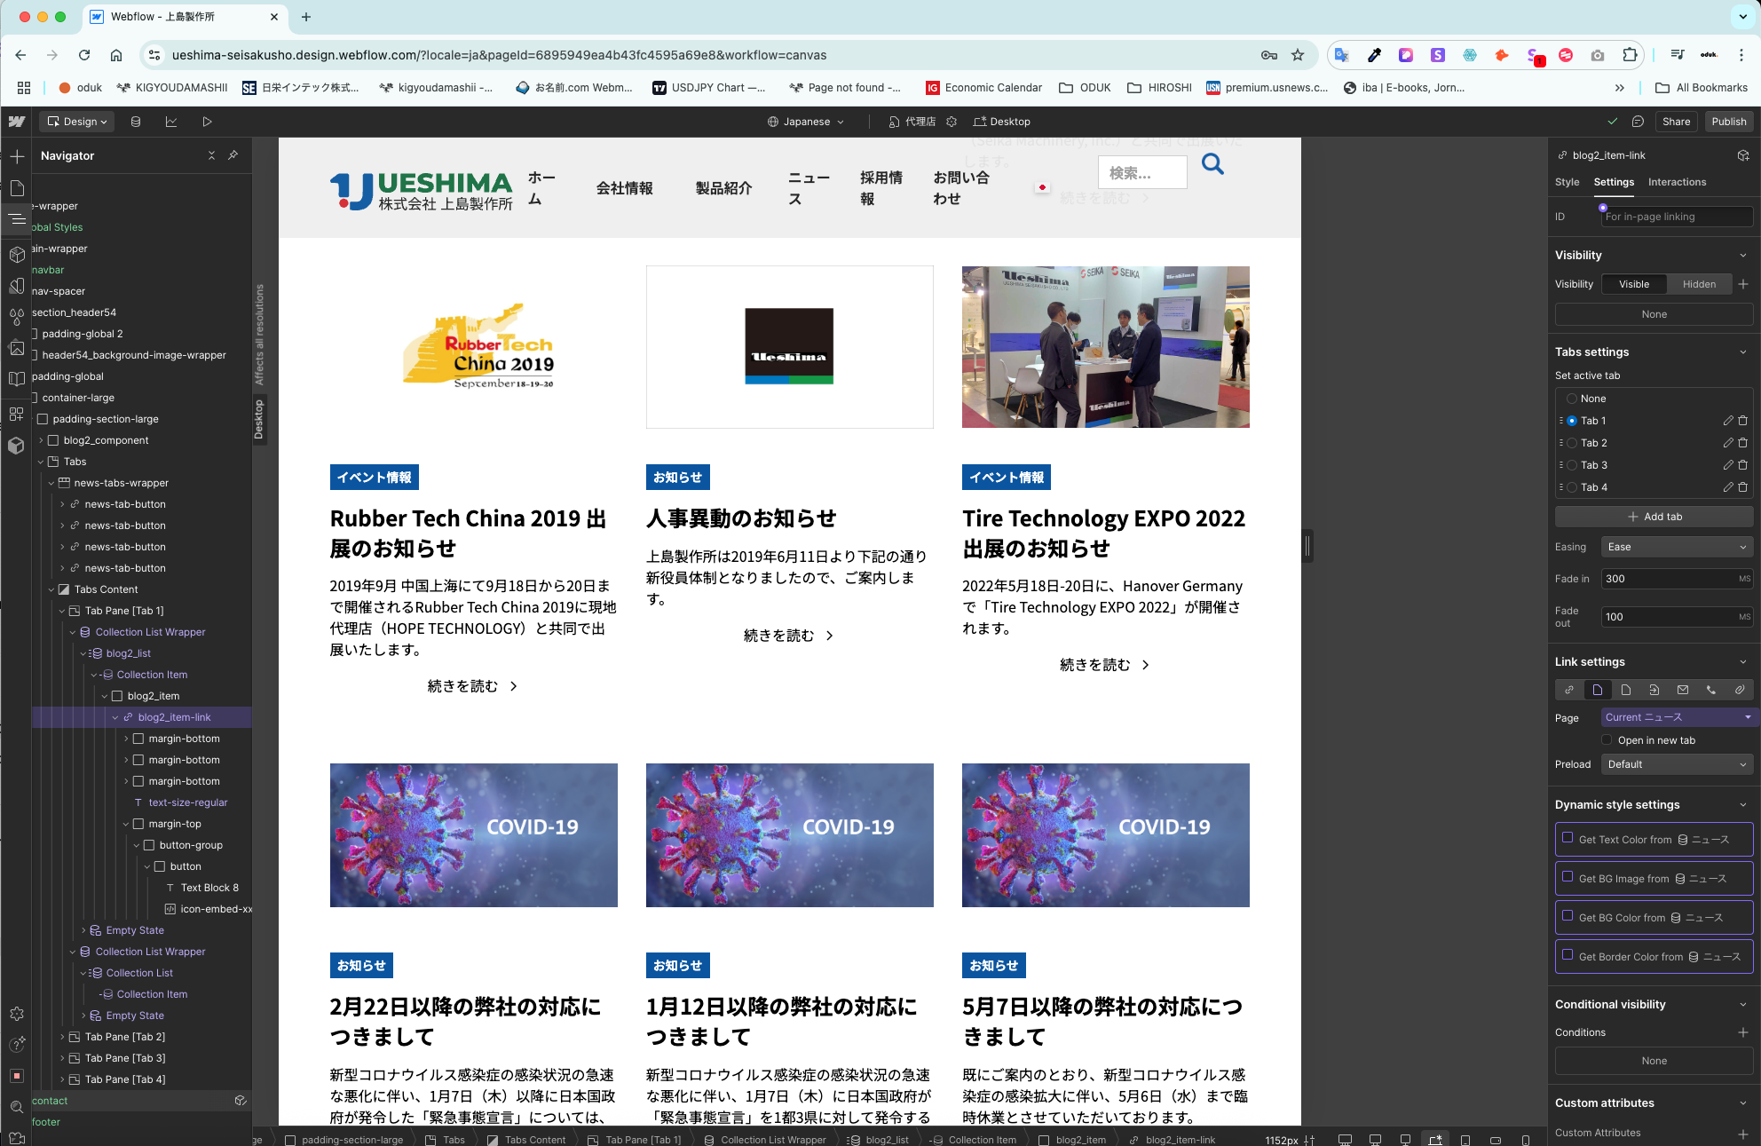This screenshot has height=1146, width=1761.
Task: Click the ID for in-page linking field
Action: (1677, 217)
